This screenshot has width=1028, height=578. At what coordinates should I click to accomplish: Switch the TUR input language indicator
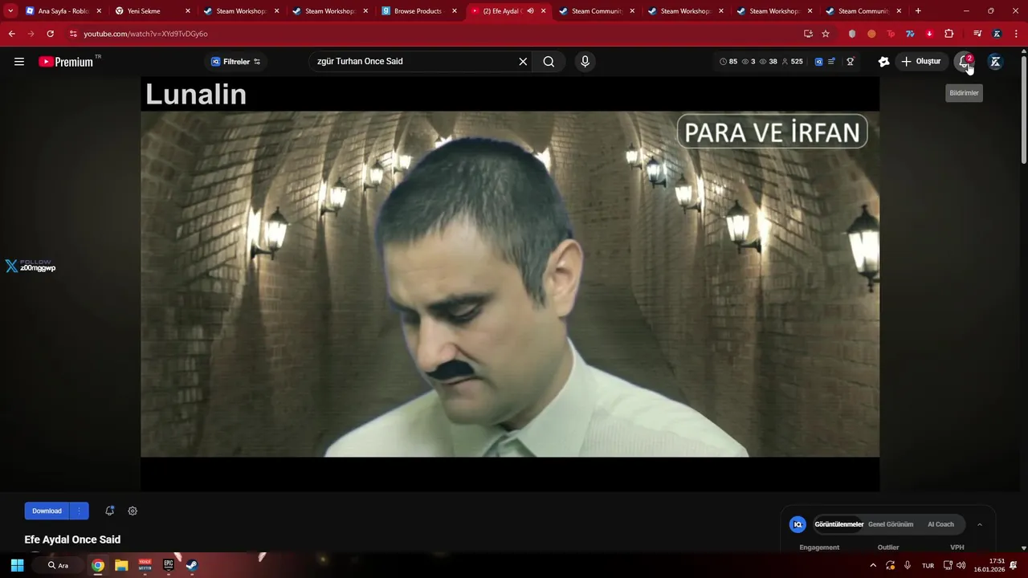928,565
